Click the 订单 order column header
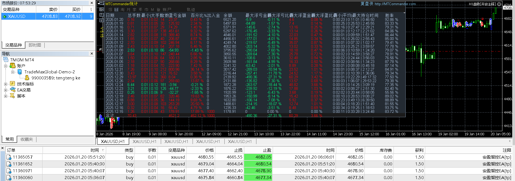 pos(24,150)
